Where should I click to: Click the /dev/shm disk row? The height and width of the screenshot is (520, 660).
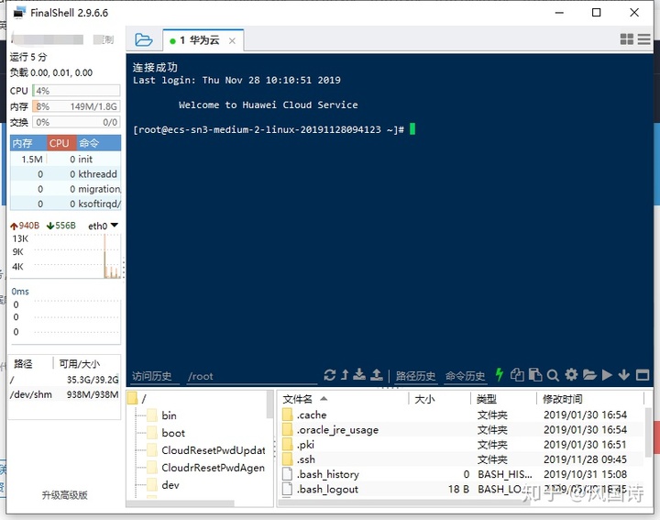pos(64,394)
